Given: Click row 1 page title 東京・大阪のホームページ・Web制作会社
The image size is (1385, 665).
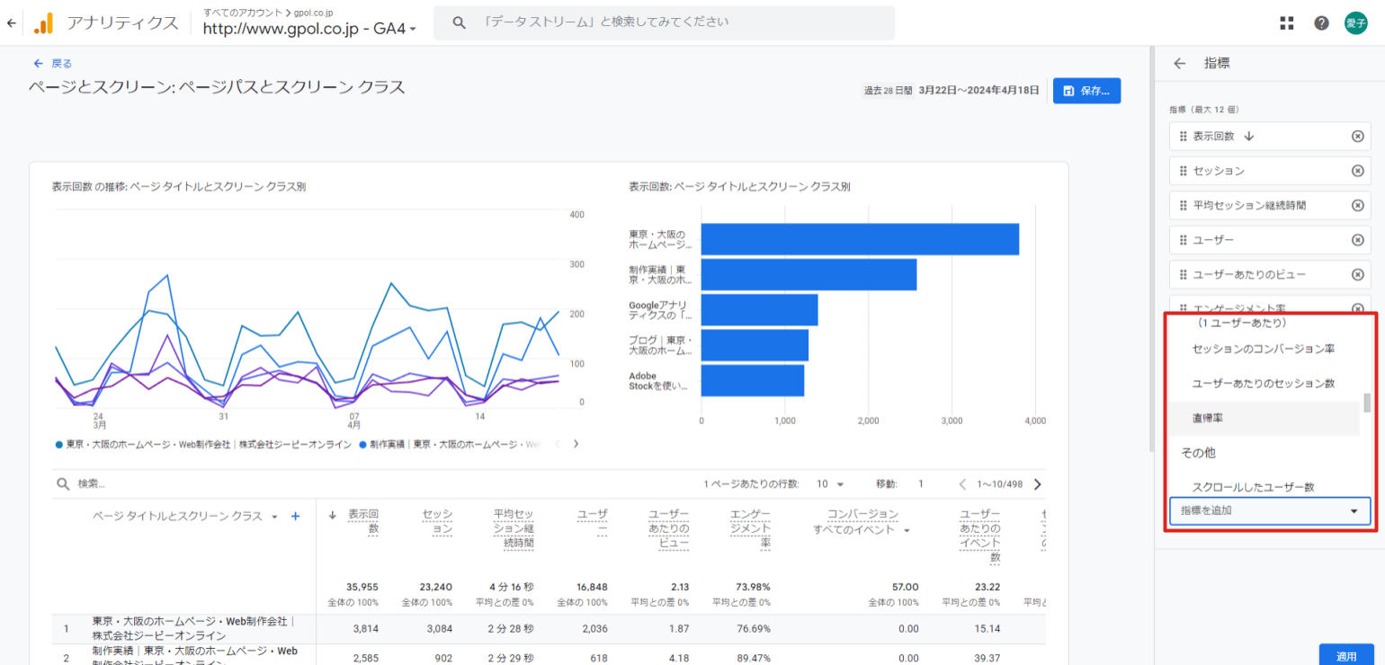Looking at the screenshot, I should (x=193, y=628).
